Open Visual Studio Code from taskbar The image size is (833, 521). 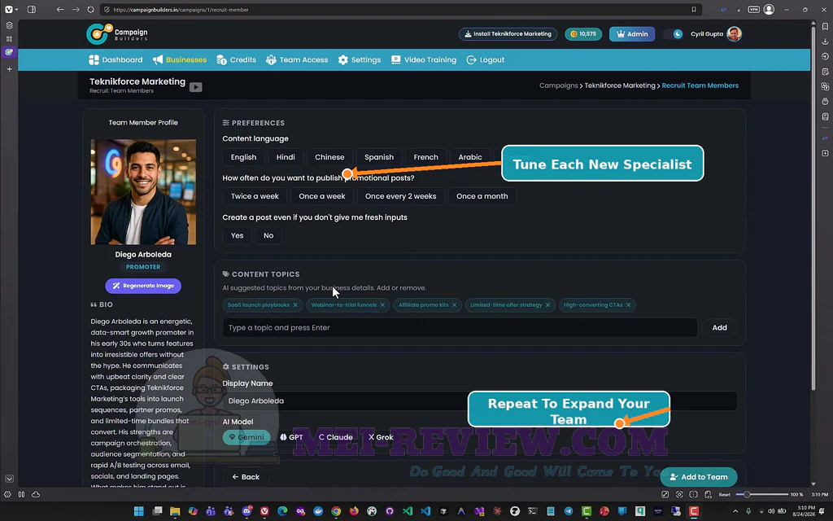(x=425, y=511)
